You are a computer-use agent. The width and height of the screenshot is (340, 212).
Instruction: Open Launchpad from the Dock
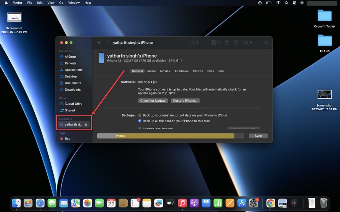click(x=28, y=203)
